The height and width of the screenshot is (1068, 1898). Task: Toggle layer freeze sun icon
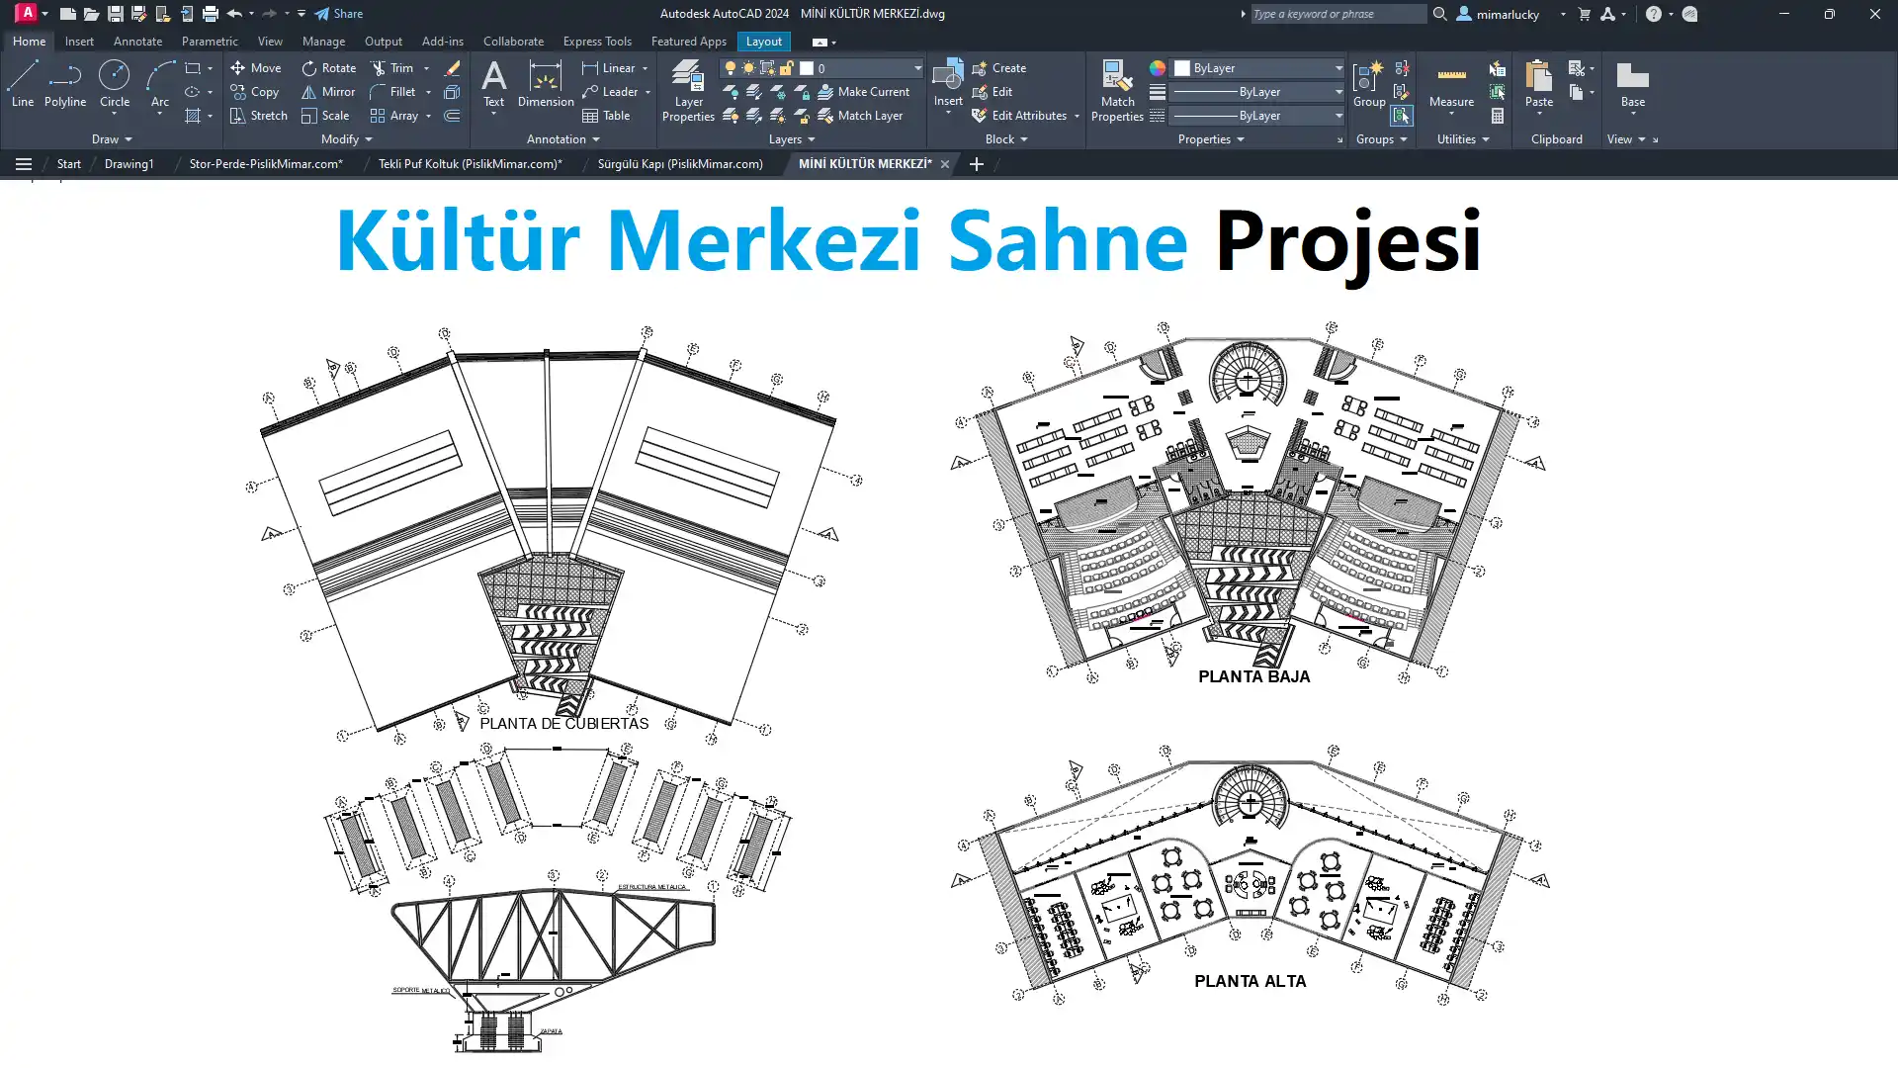tap(748, 68)
